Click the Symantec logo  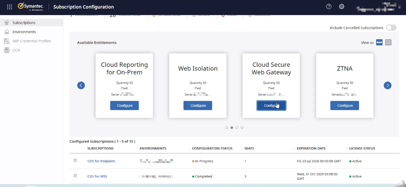coord(30,7)
